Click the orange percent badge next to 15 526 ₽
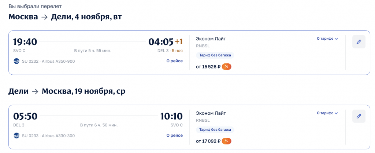 [227, 67]
